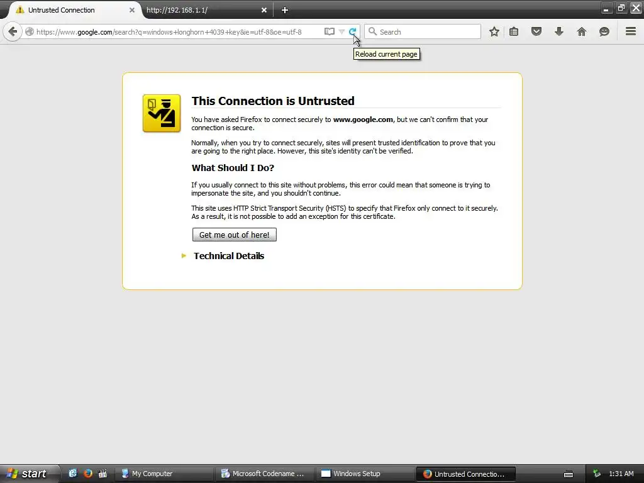Open the address bar history dropdown arrow
The height and width of the screenshot is (483, 644).
[x=341, y=31]
